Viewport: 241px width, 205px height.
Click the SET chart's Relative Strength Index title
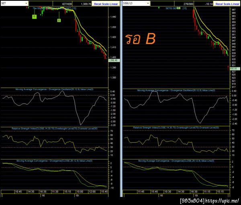tap(55, 128)
